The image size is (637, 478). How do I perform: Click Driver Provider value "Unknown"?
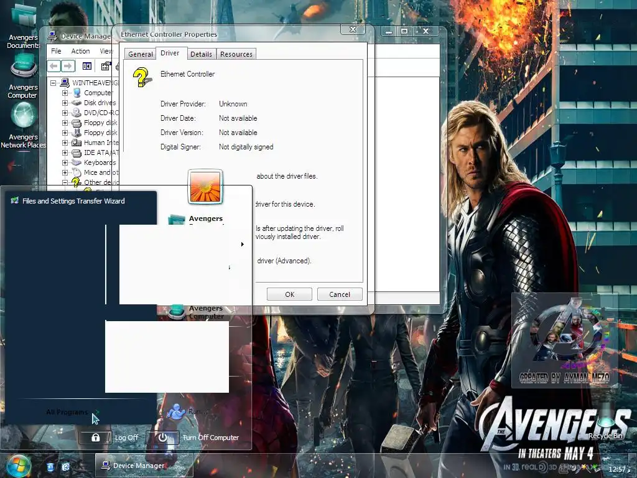pyautogui.click(x=233, y=104)
